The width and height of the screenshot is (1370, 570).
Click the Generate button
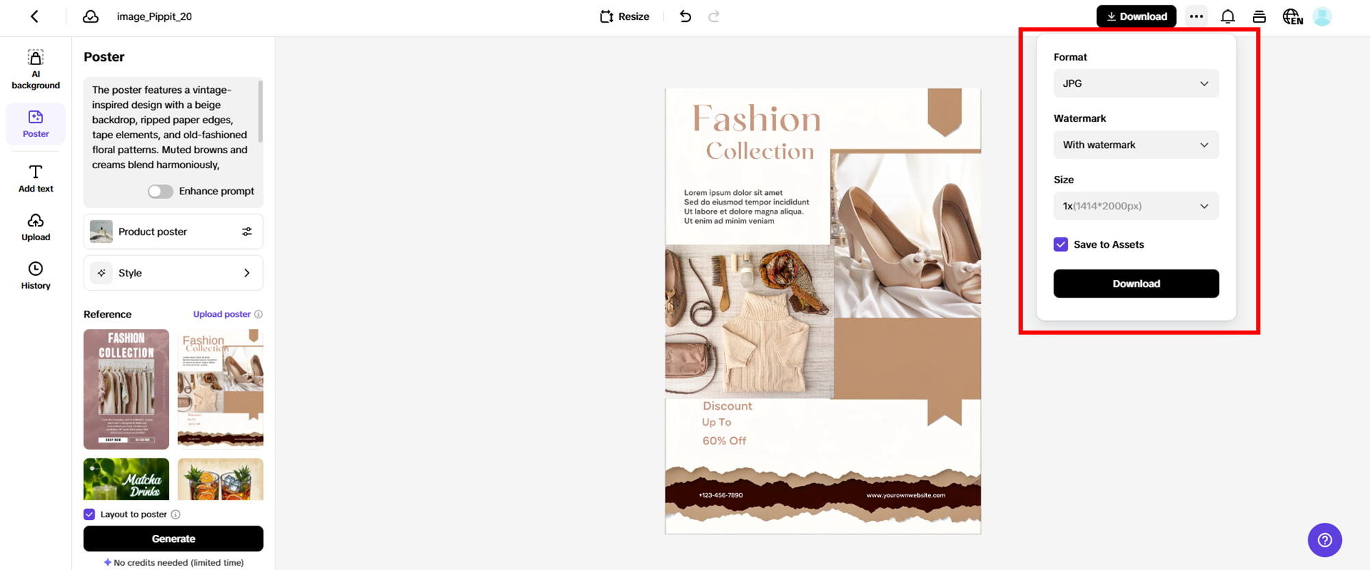(173, 539)
